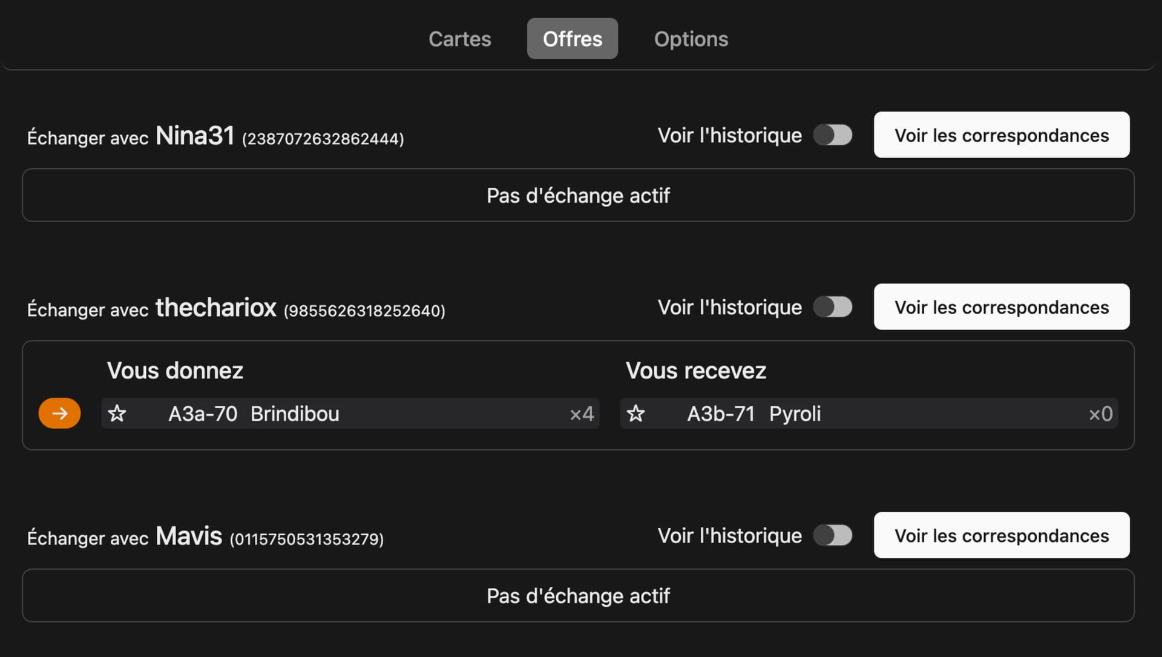Click the thechariox player name
1162x657 pixels.
(x=216, y=308)
